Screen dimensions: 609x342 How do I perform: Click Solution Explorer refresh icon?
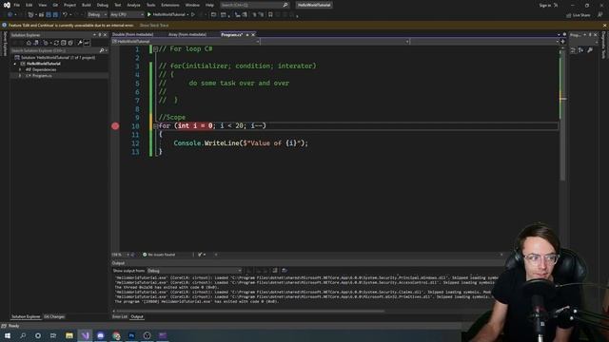[x=56, y=43]
